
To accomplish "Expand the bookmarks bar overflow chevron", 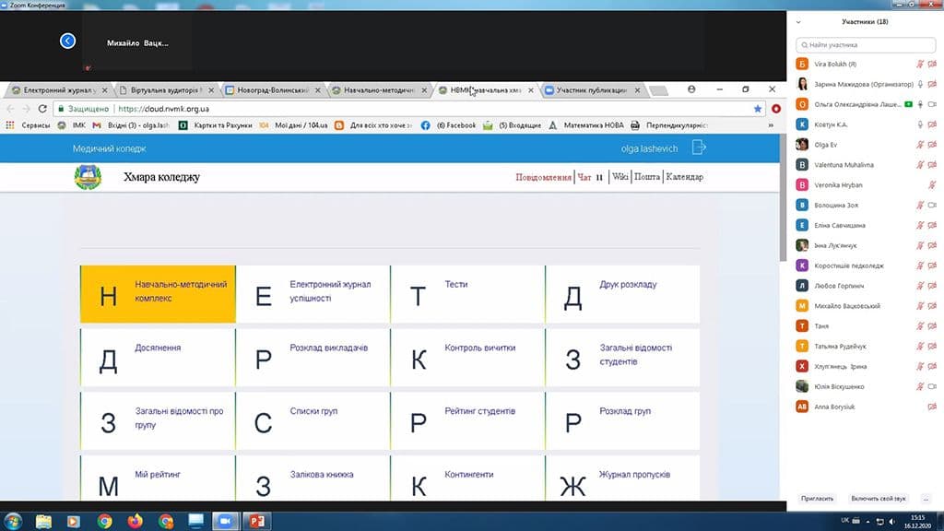I will [x=771, y=125].
